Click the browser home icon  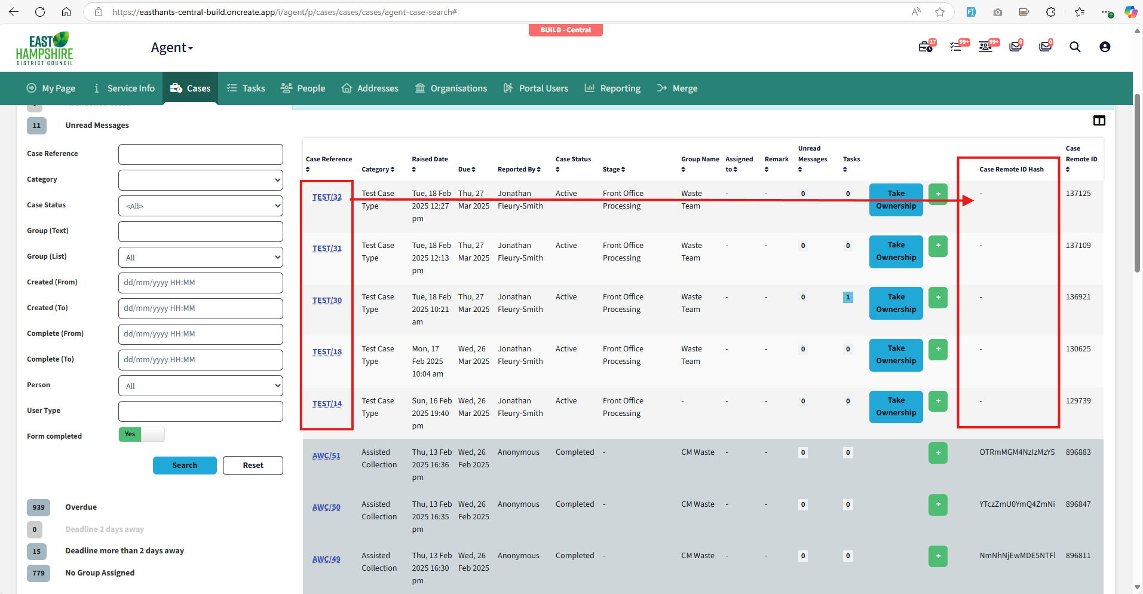click(66, 12)
